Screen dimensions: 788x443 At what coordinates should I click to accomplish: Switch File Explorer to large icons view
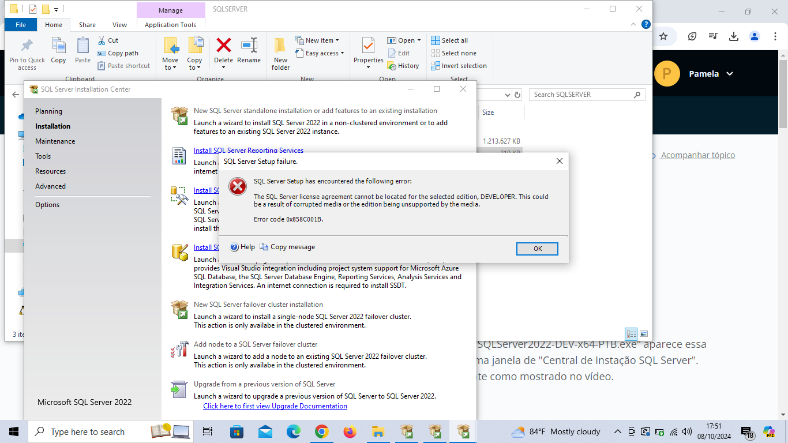pos(644,334)
